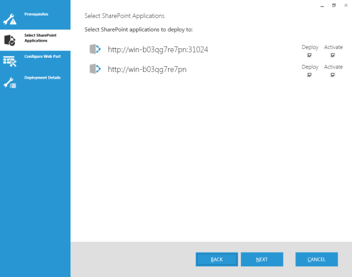Click the Deployment Details wrench icon

(10, 83)
